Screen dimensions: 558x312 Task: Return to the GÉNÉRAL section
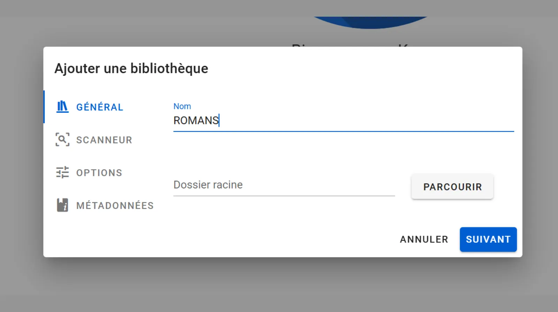click(100, 107)
